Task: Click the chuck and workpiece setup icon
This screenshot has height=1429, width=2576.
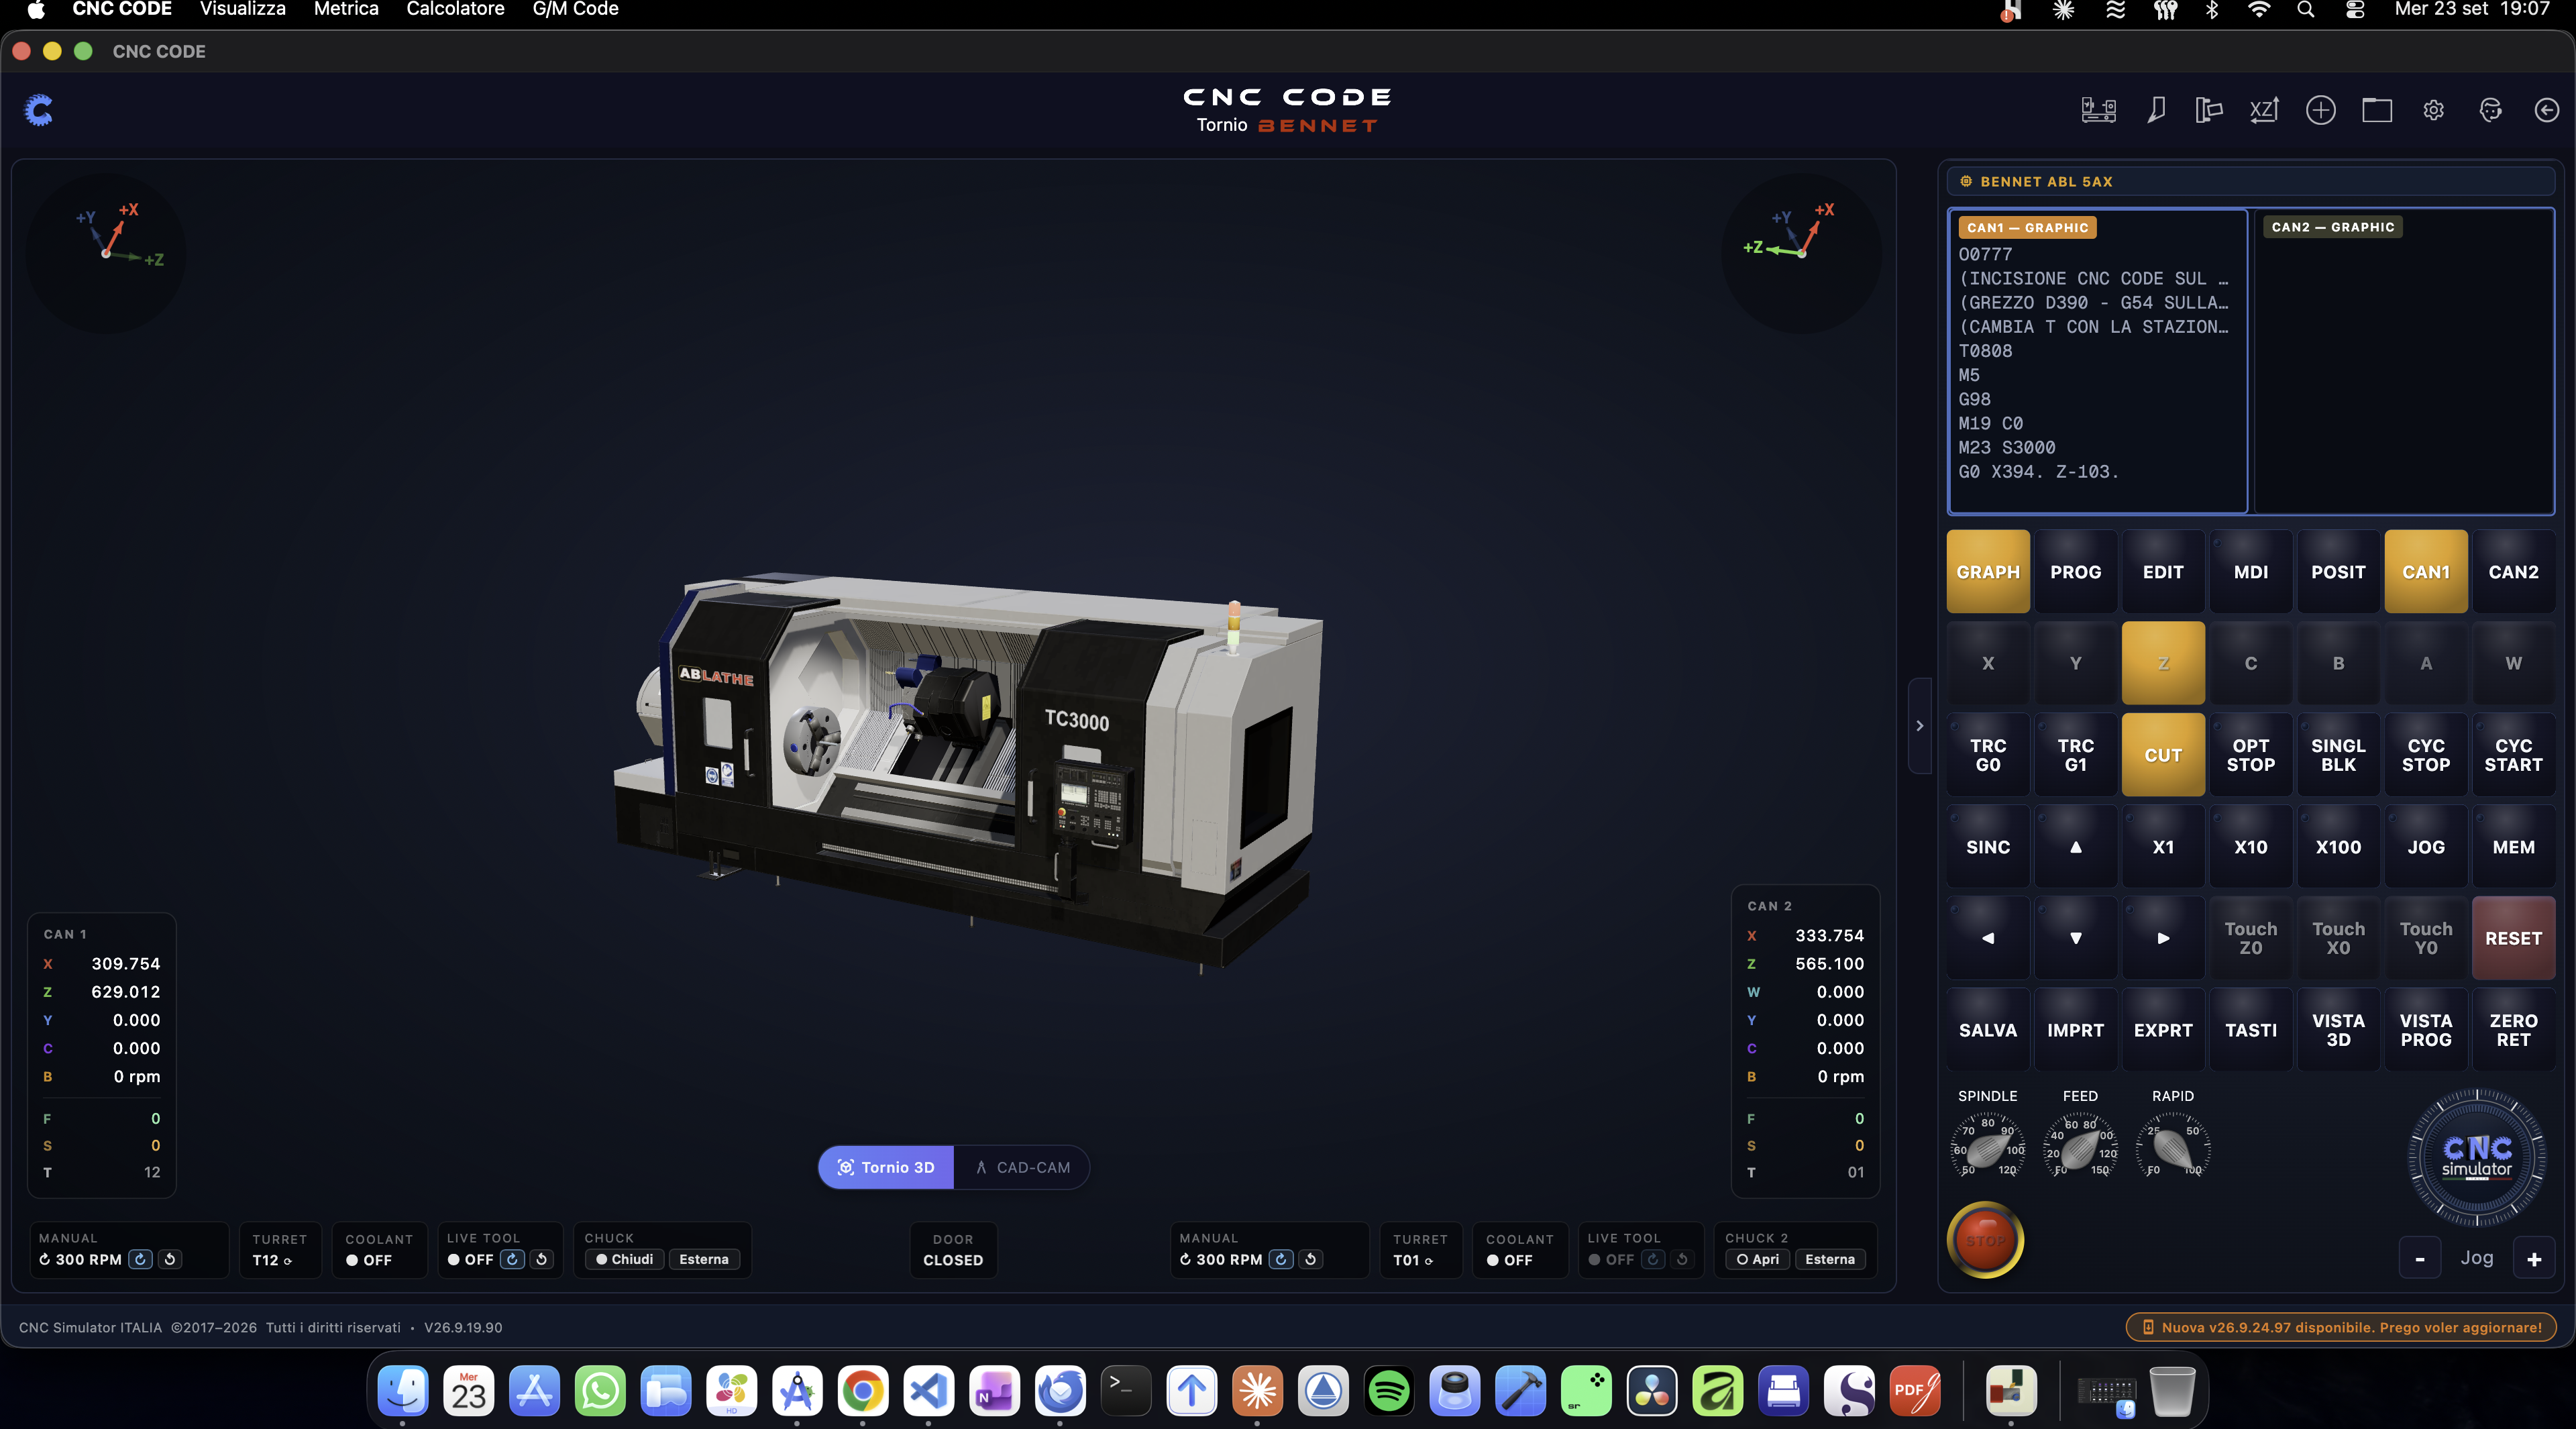Action: point(2208,110)
